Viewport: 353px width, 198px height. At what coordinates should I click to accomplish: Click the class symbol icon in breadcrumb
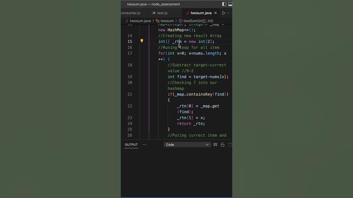(158, 21)
